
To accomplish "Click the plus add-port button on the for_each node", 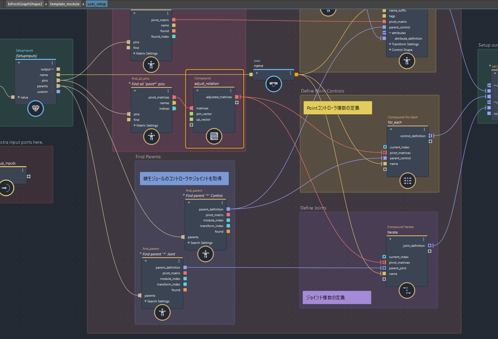I will 430,141.
